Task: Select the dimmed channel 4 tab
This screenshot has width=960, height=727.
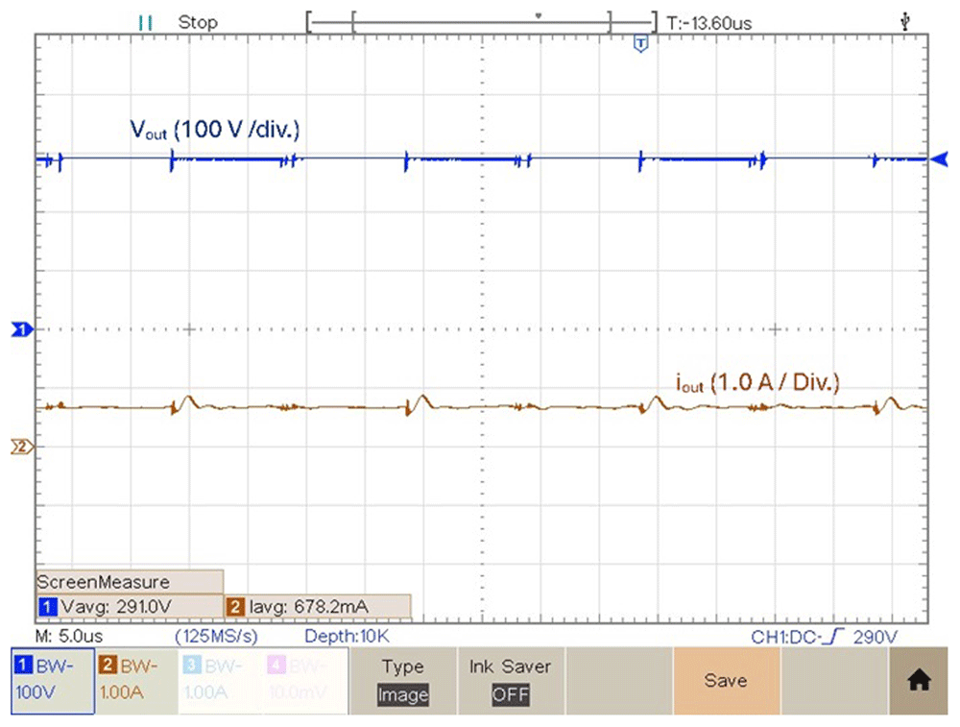Action: pos(305,681)
